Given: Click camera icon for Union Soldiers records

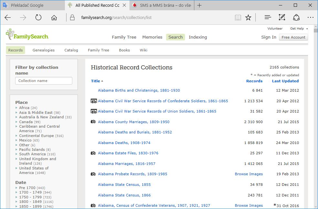Looking at the screenshot, I should (x=94, y=111).
